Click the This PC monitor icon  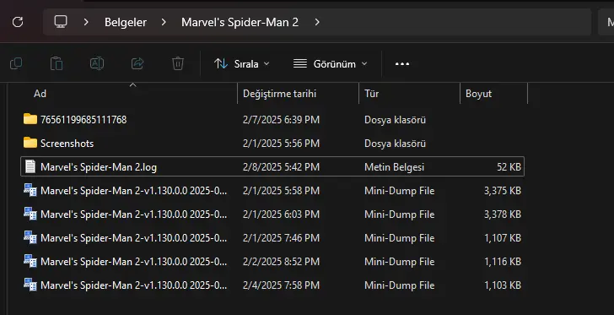(x=61, y=22)
